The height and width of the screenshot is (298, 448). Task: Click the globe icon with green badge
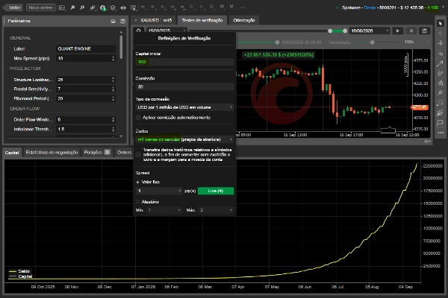(103, 7)
